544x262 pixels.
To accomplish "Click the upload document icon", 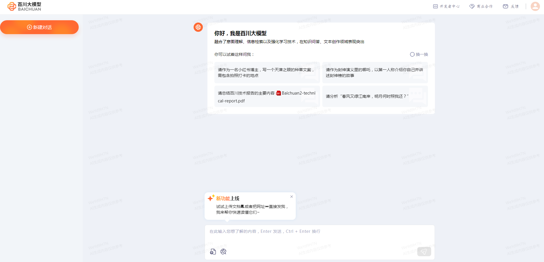I will 213,252.
